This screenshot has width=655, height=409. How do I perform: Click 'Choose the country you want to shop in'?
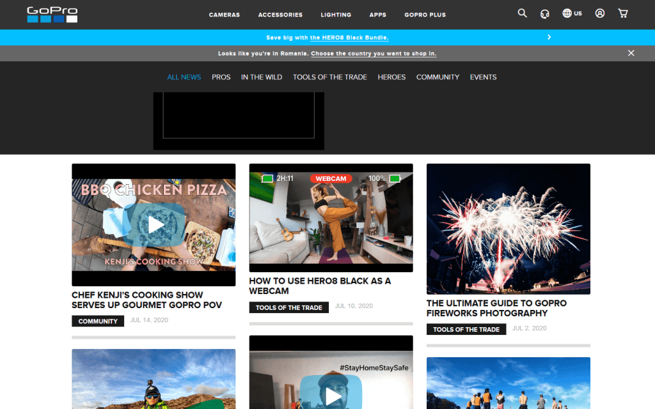(374, 54)
